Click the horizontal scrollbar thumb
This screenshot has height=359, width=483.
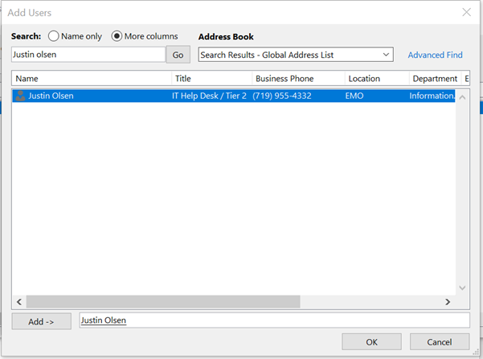pos(163,302)
